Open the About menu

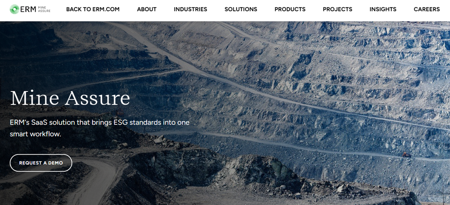tap(147, 9)
